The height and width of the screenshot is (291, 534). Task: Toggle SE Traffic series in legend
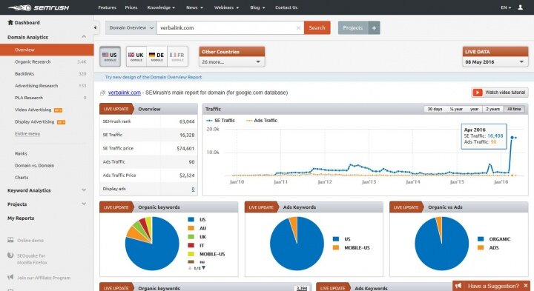(x=221, y=121)
